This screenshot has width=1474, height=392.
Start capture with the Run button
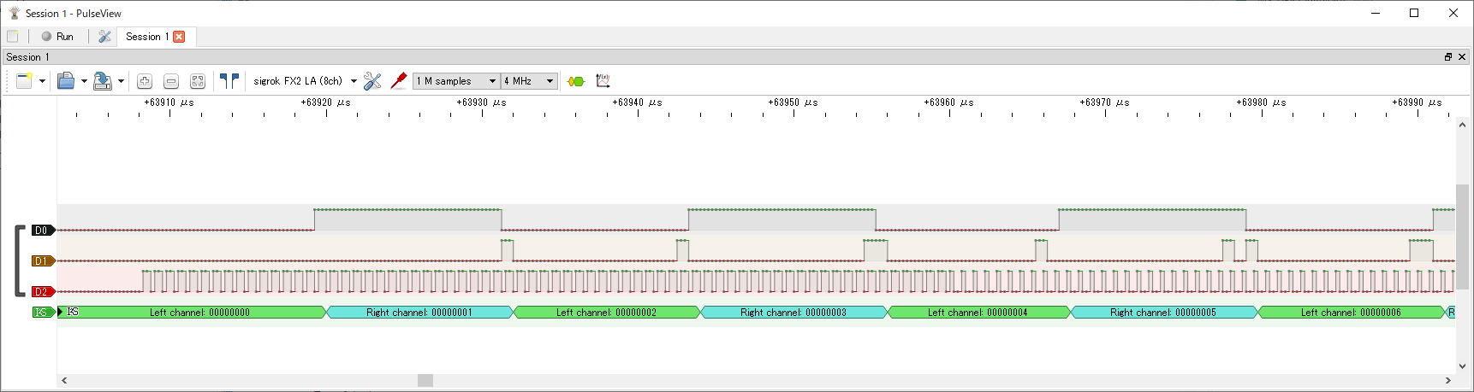[x=57, y=37]
